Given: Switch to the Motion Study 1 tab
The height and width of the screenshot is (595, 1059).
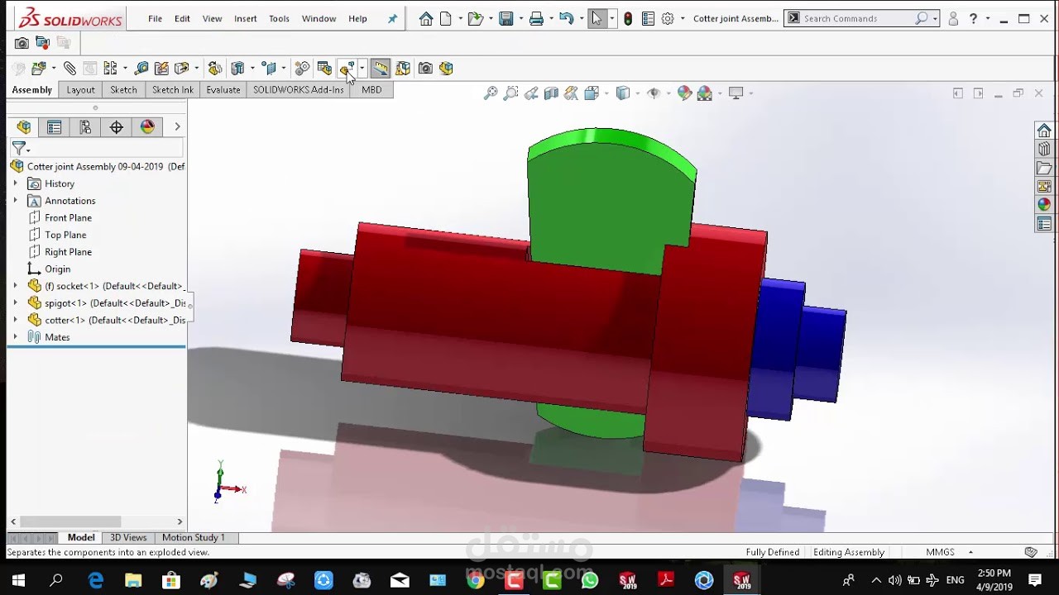Looking at the screenshot, I should pyautogui.click(x=194, y=537).
